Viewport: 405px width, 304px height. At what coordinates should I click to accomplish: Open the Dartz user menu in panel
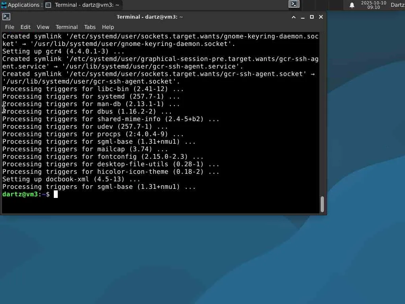click(x=397, y=5)
